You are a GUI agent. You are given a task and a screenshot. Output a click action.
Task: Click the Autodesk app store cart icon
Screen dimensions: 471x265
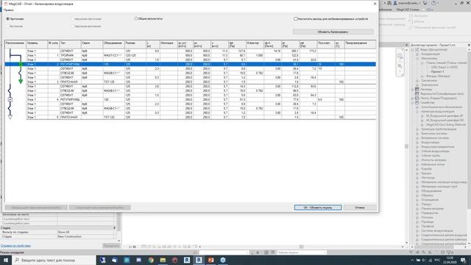tap(425, 3)
